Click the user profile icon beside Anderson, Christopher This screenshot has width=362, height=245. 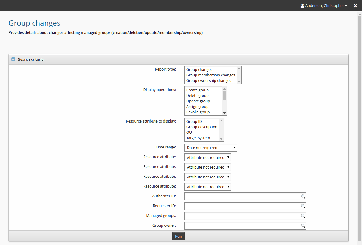(x=302, y=6)
